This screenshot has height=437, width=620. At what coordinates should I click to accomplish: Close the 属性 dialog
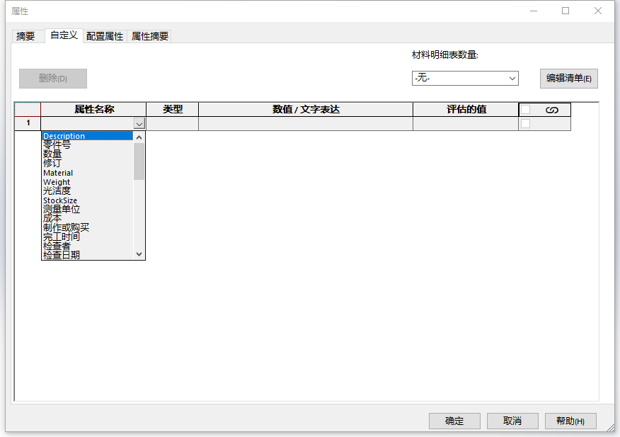598,11
